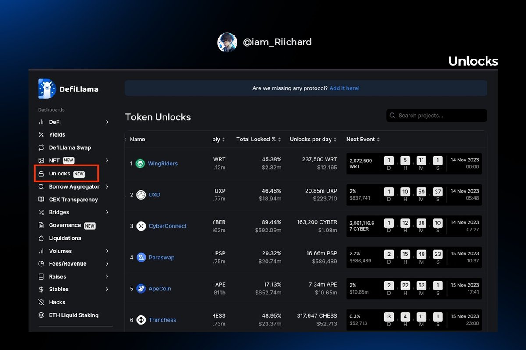Click the NFT image icon
This screenshot has width=526, height=350.
[x=41, y=161]
